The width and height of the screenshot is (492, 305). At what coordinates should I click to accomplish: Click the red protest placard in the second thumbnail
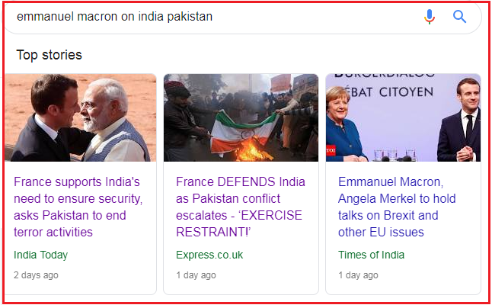tap(281, 82)
